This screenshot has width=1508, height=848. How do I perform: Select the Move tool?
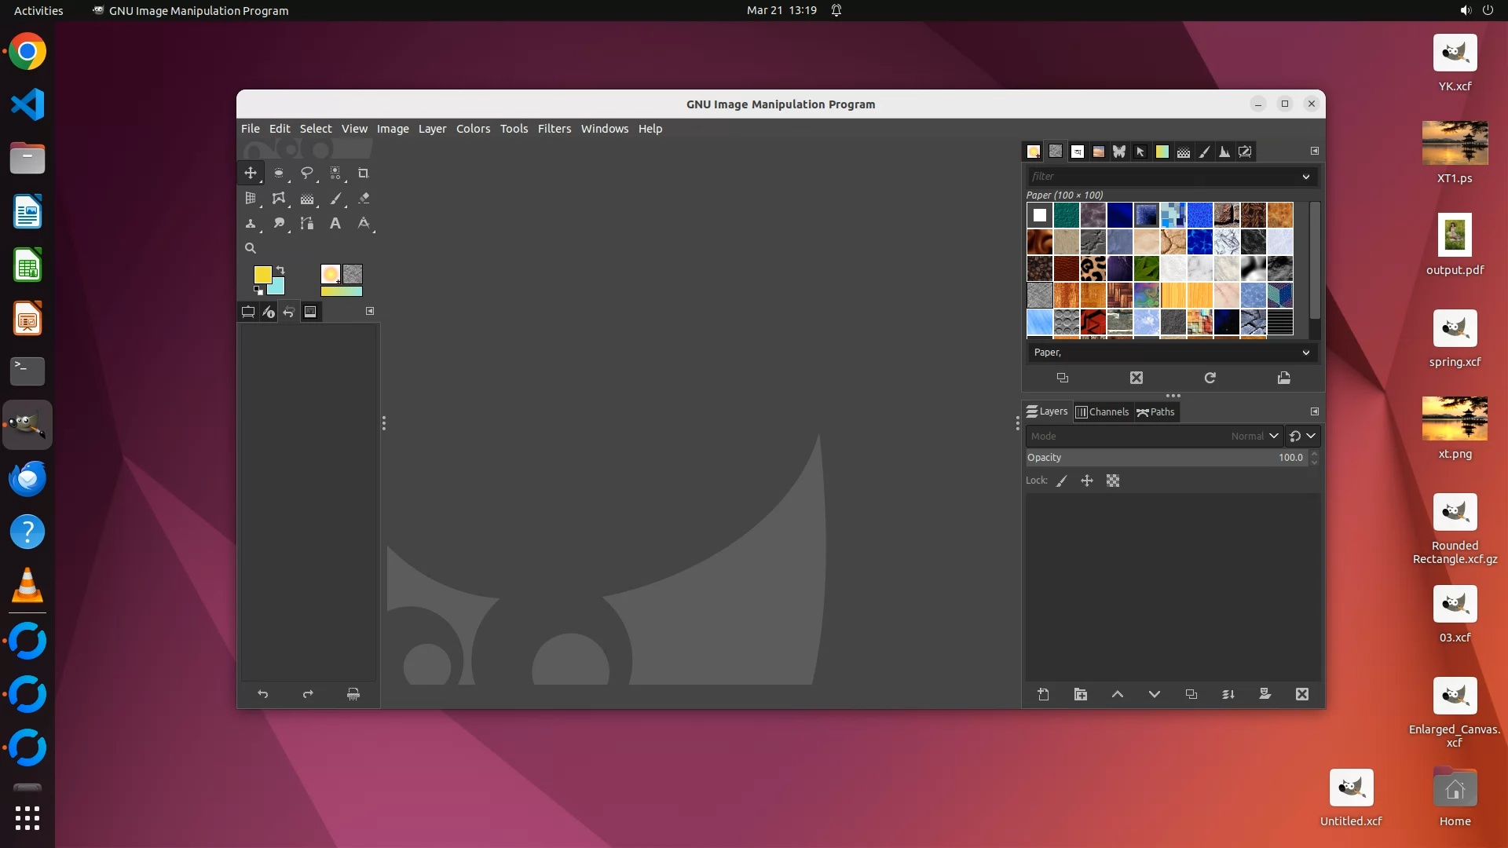tap(251, 173)
